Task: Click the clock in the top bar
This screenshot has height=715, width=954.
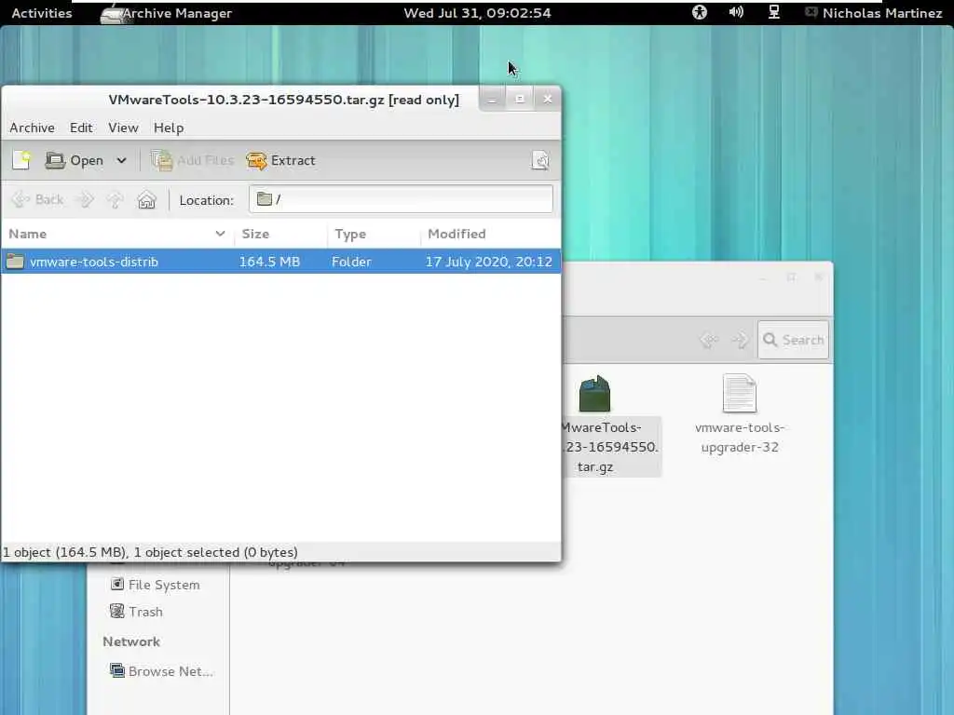Action: tap(477, 13)
